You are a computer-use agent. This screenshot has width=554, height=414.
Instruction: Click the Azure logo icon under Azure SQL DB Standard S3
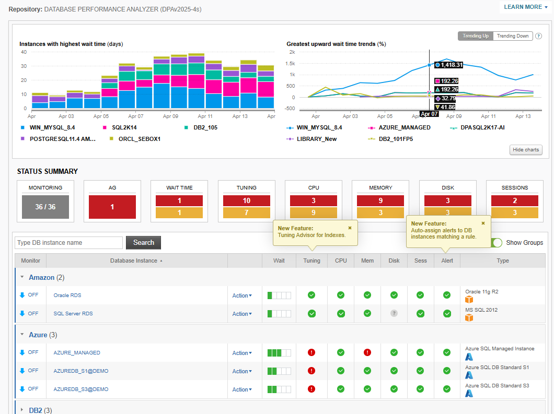click(469, 394)
